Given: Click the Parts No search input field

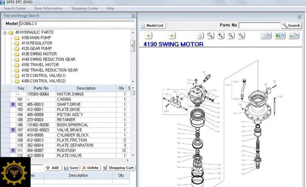Looking at the screenshot, I should pos(259,25).
